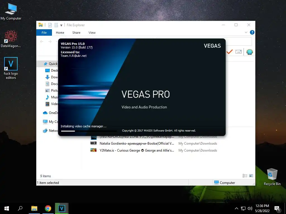Switch to the View ribbon tab
The width and height of the screenshot is (286, 214).
coord(92,33)
